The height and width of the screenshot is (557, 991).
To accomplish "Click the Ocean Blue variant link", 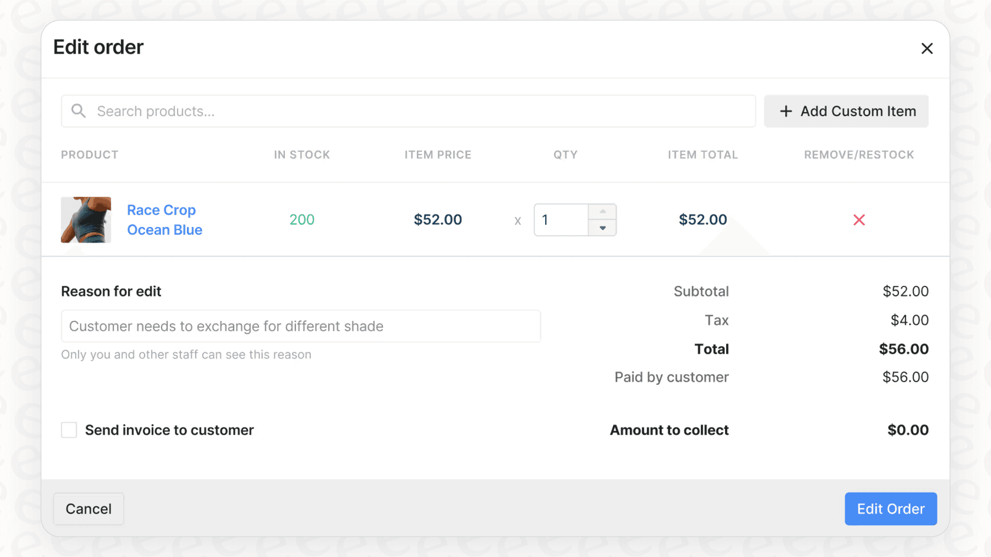I will [x=165, y=230].
